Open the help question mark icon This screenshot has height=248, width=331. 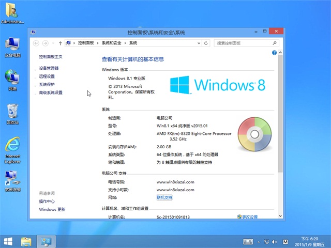tap(274, 53)
